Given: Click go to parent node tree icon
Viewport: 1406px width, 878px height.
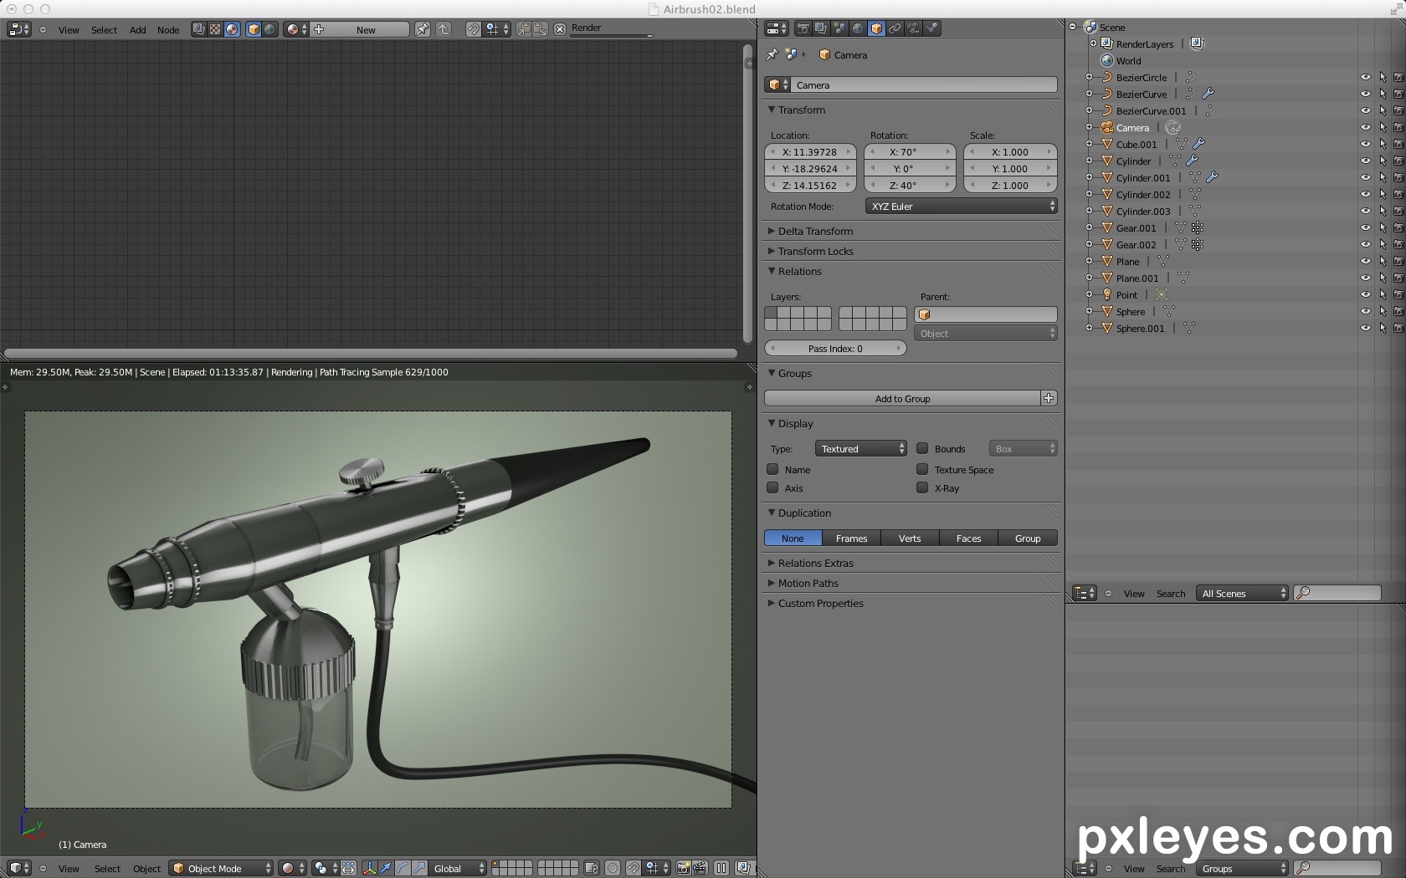Looking at the screenshot, I should [x=444, y=29].
